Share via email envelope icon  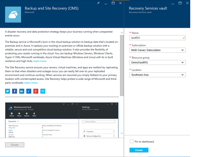pyautogui.click(x=43, y=91)
